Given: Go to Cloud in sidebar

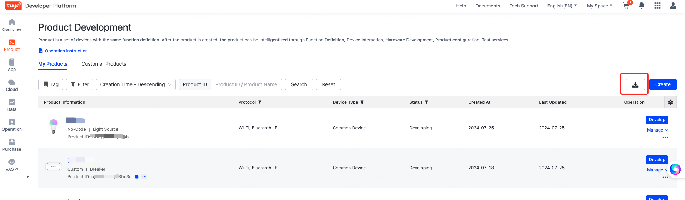Looking at the screenshot, I should 12,85.
